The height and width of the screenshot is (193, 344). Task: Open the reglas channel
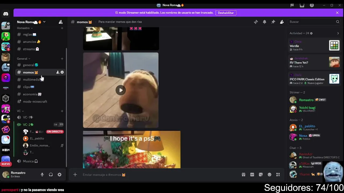(40, 34)
